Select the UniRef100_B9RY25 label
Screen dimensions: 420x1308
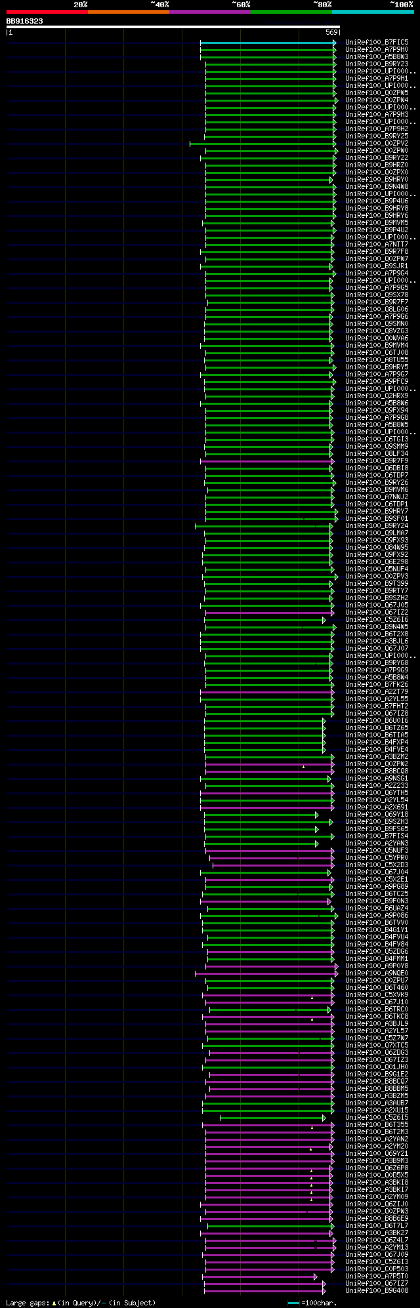tap(377, 136)
